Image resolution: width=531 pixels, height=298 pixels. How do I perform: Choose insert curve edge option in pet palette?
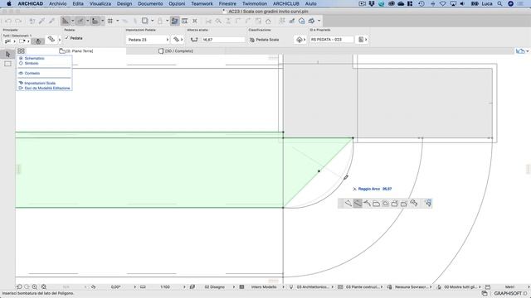point(358,204)
